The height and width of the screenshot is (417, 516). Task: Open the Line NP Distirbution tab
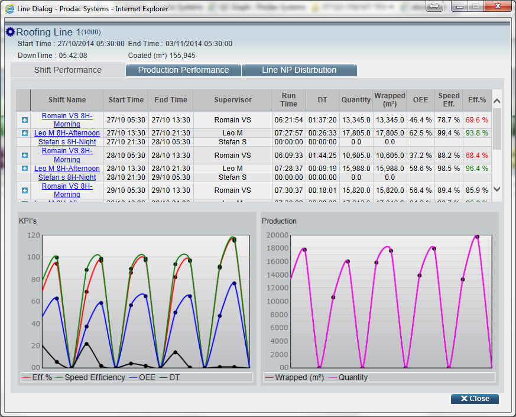pos(299,70)
